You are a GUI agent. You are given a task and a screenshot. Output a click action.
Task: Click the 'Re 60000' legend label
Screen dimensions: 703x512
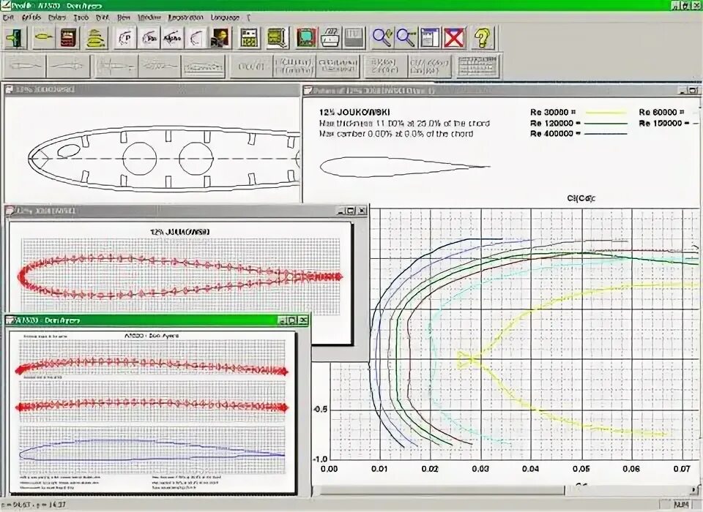point(661,112)
